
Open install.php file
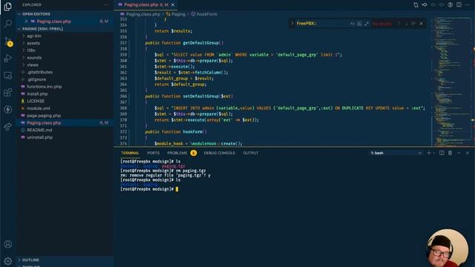[37, 94]
